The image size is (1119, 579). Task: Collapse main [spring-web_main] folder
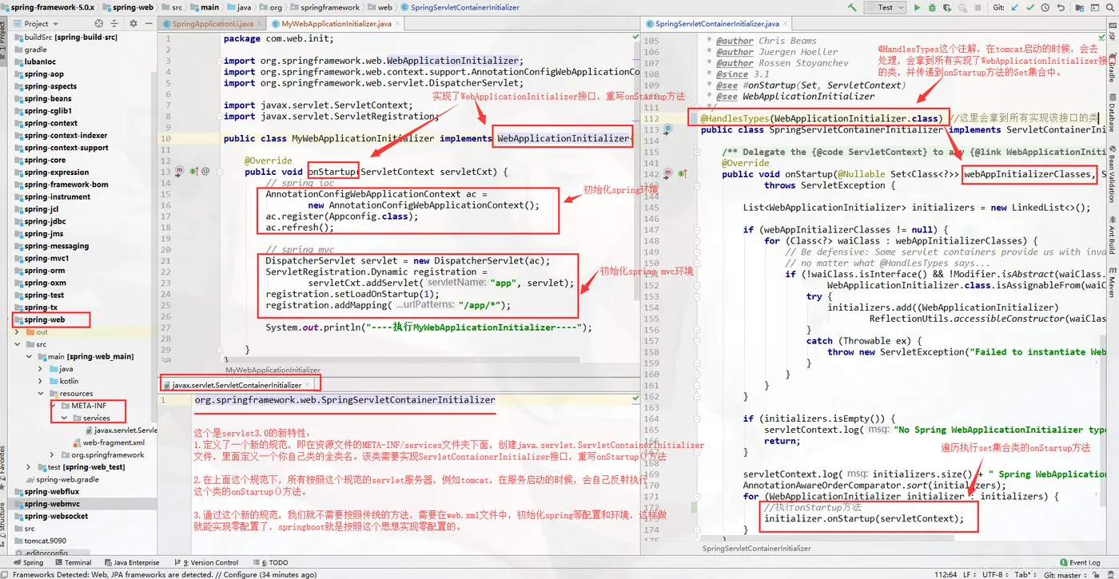pos(29,356)
